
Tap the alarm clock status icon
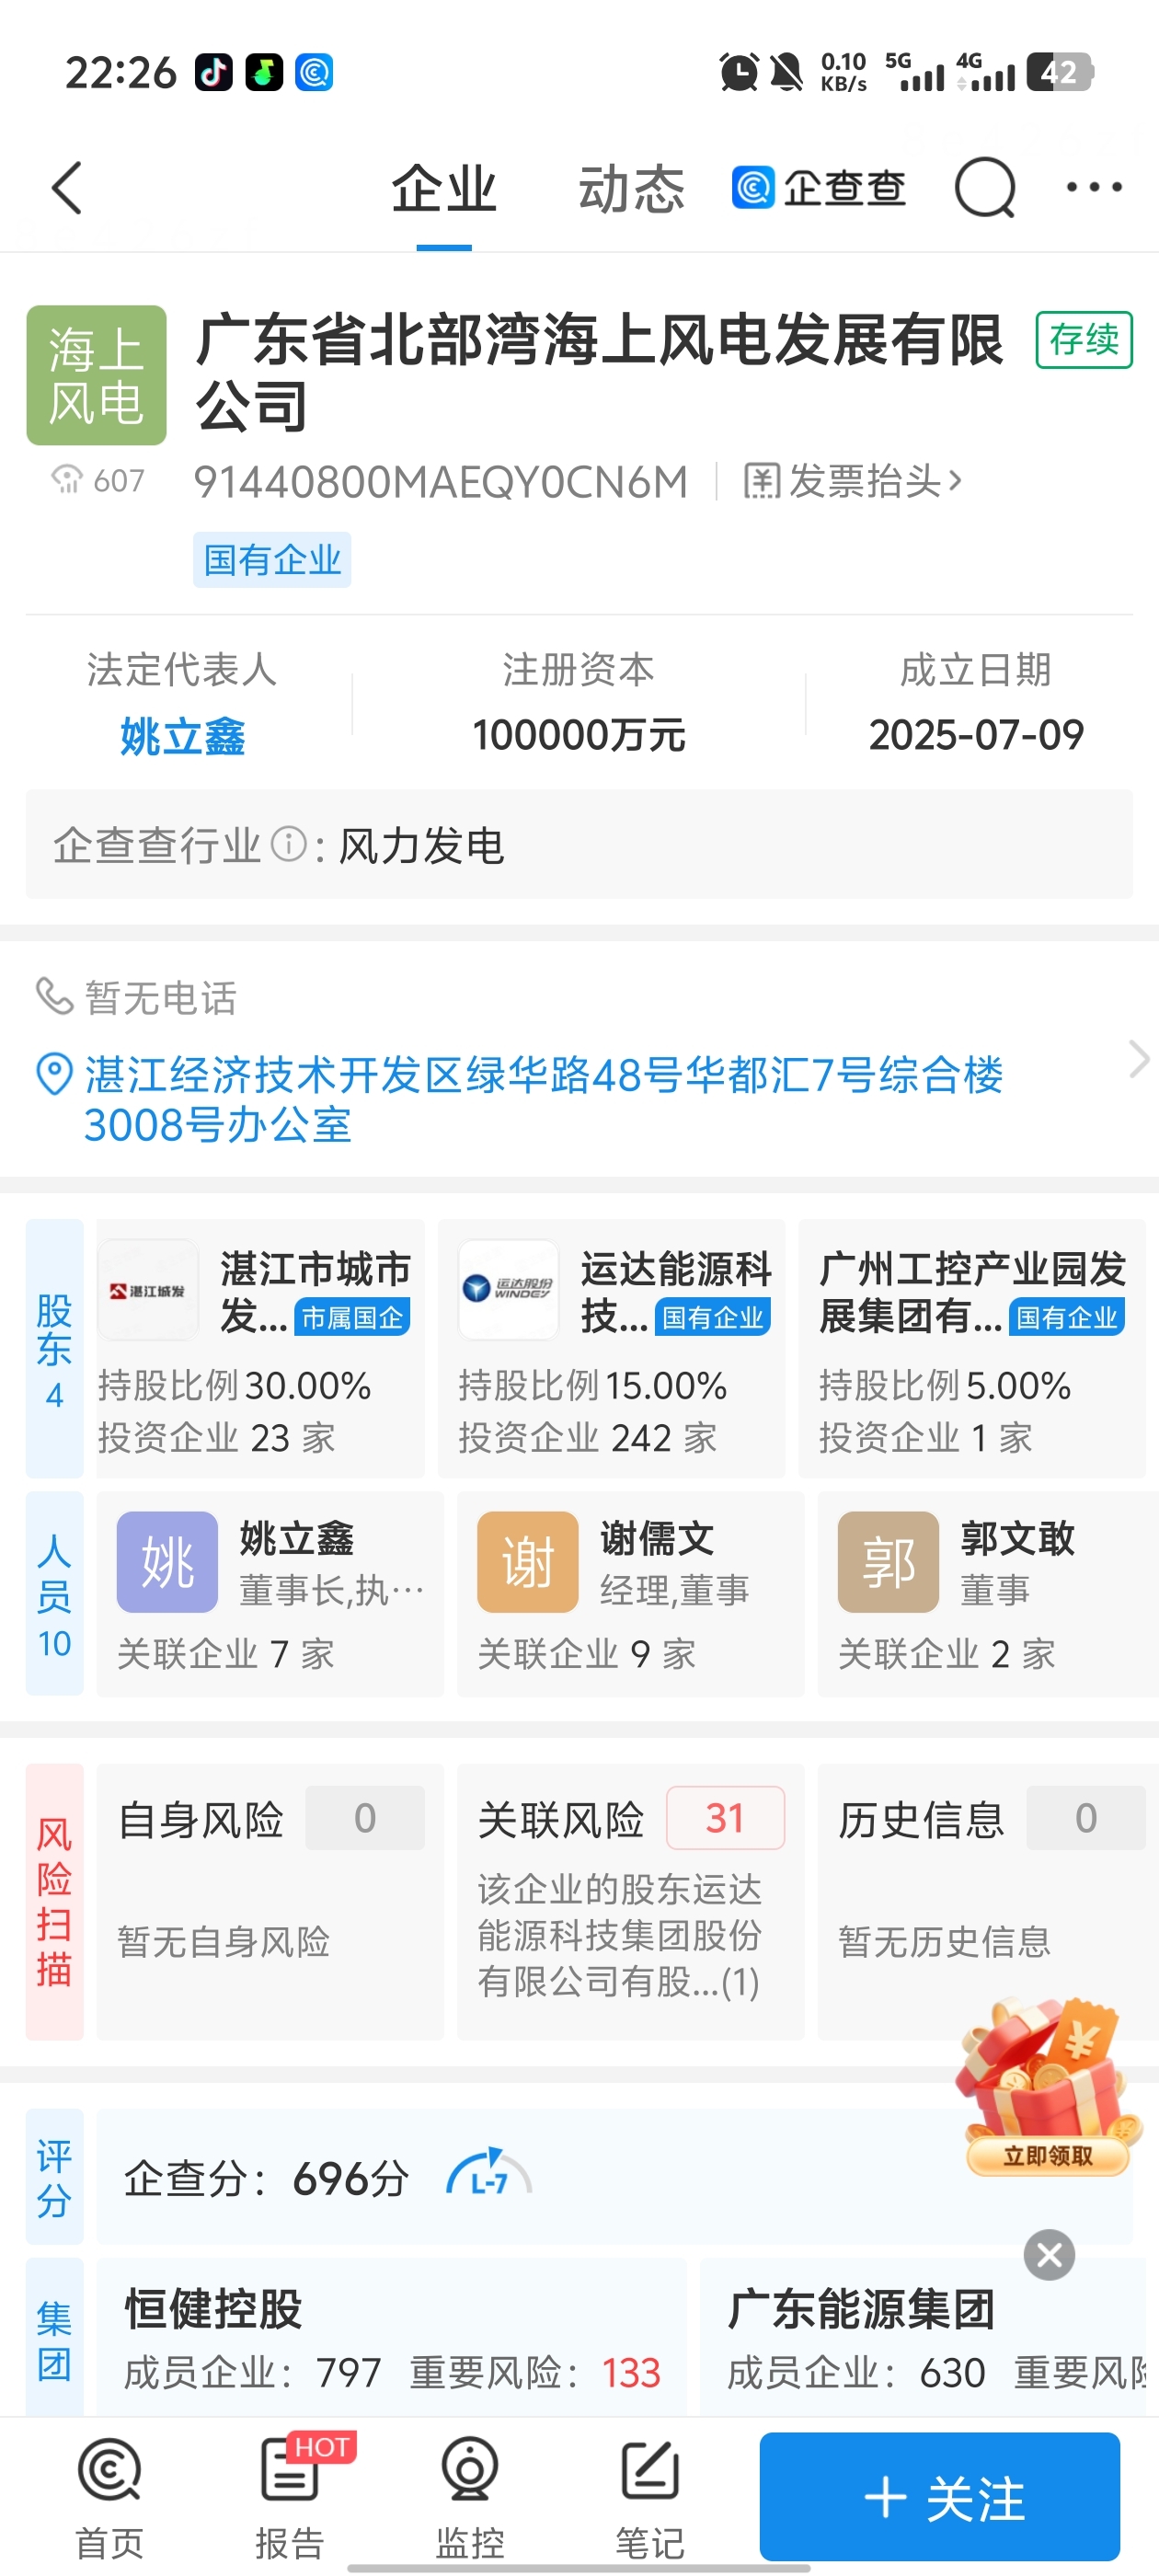coord(739,72)
